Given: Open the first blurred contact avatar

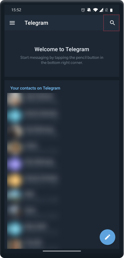Looking at the screenshot, I should 14,99.
